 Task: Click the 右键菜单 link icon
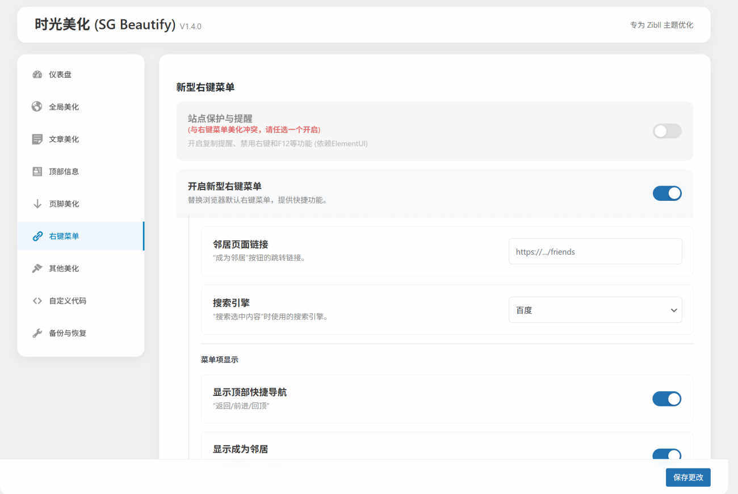37,236
